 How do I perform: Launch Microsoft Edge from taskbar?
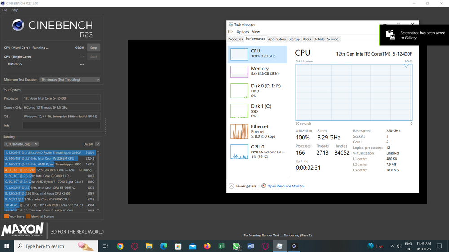pos(163,246)
